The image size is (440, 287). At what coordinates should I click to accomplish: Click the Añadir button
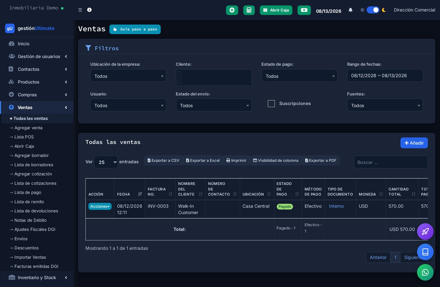tap(414, 143)
